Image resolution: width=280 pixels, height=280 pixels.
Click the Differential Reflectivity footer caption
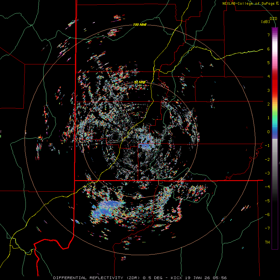click(140, 278)
